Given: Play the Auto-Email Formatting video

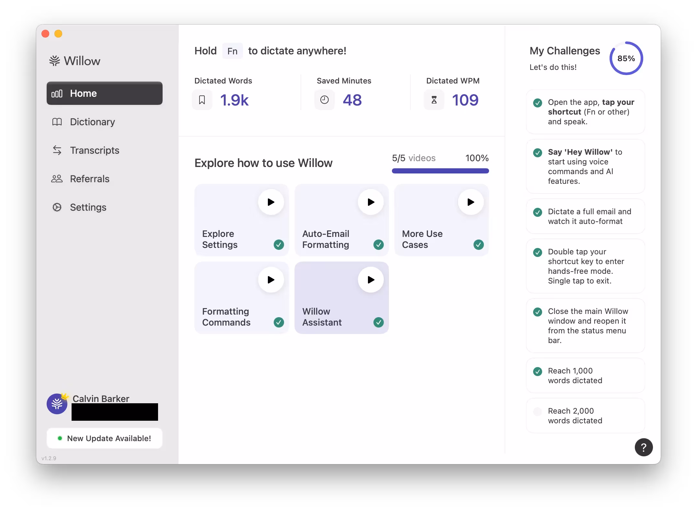Looking at the screenshot, I should (371, 202).
